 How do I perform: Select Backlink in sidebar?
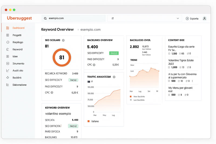click(17, 78)
